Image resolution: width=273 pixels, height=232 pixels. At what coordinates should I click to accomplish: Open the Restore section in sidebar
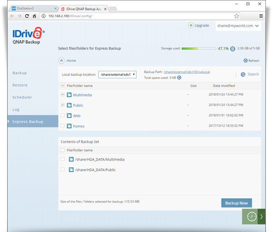[20, 85]
